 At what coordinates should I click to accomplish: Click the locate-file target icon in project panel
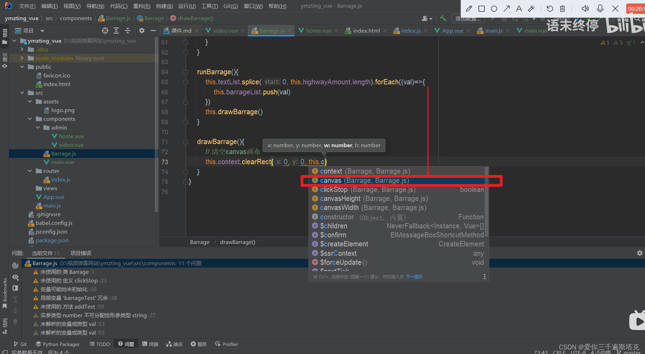pyautogui.click(x=105, y=30)
